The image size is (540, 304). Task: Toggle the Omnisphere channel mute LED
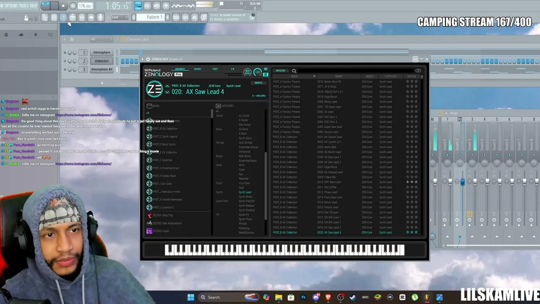click(x=65, y=53)
